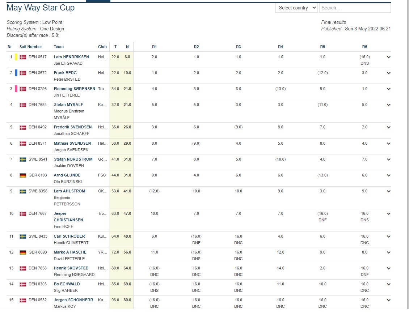Click German flag beside GER 8093
The image size is (409, 319).
click(23, 252)
